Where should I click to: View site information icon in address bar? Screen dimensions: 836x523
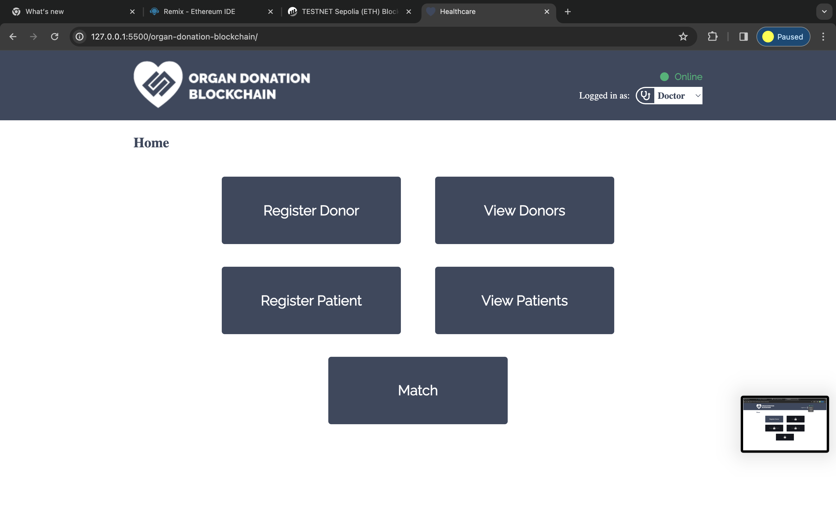tap(80, 37)
